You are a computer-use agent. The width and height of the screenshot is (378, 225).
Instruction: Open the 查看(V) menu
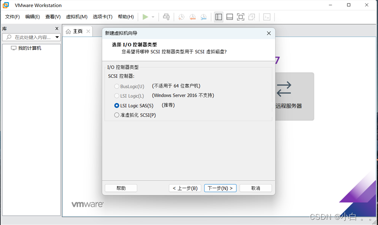(53, 17)
